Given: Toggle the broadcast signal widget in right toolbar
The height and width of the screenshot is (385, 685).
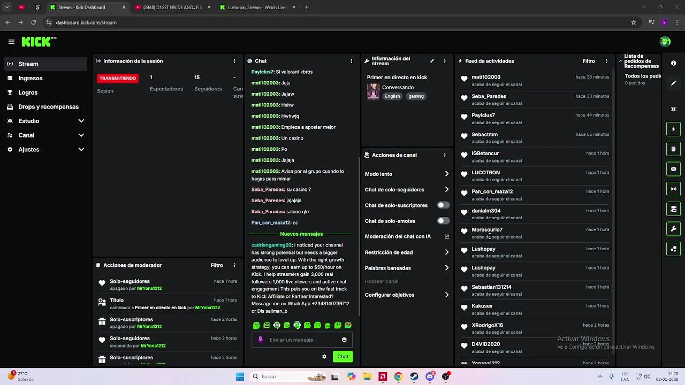Looking at the screenshot, I should click(674, 189).
